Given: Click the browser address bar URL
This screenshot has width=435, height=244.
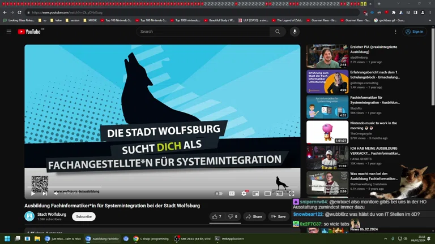Looking at the screenshot, I should tap(67, 12).
